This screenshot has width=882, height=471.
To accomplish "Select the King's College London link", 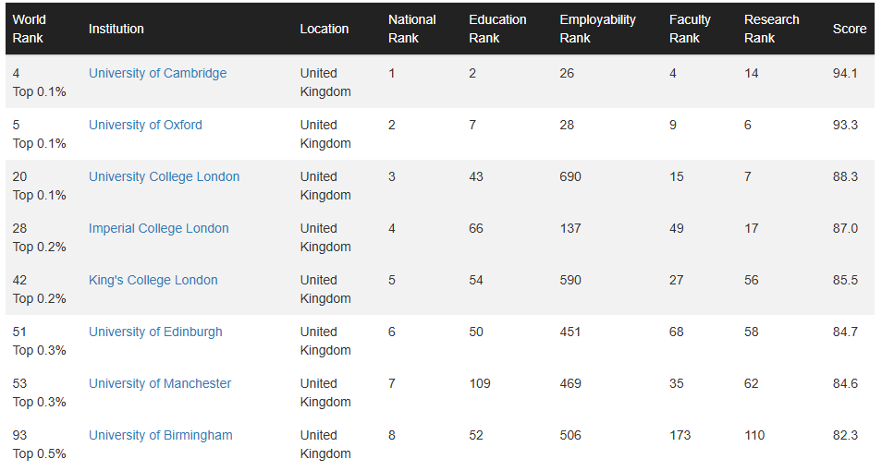I will pyautogui.click(x=153, y=281).
